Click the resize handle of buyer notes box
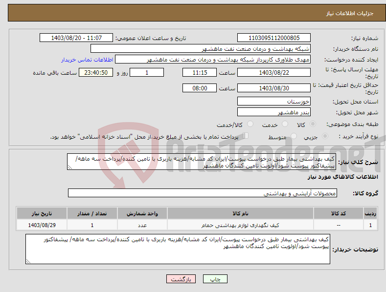The image size is (386, 292). pyautogui.click(x=28, y=262)
